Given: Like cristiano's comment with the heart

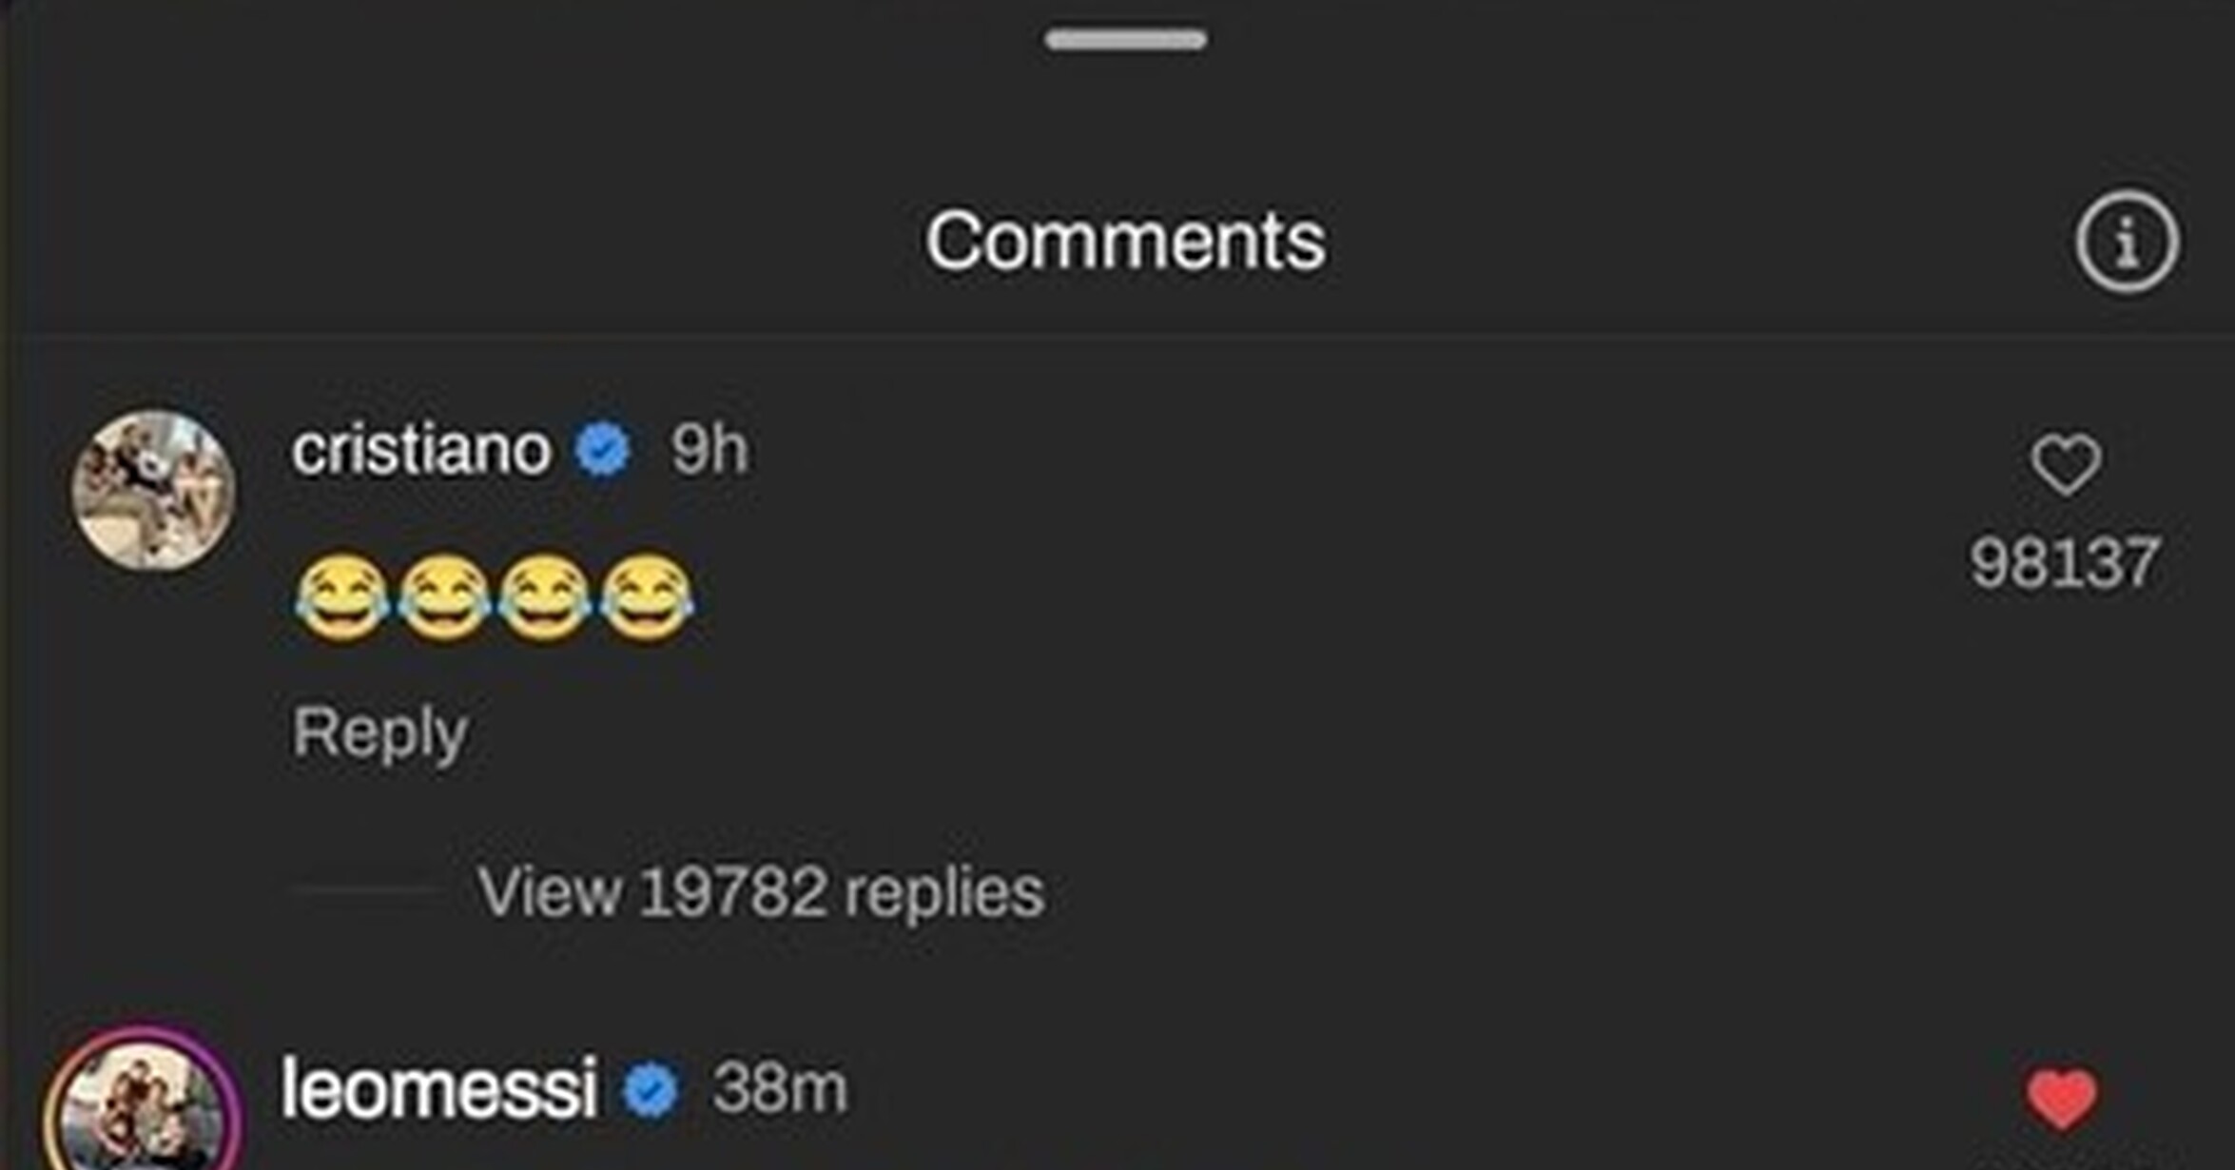Looking at the screenshot, I should (2066, 465).
